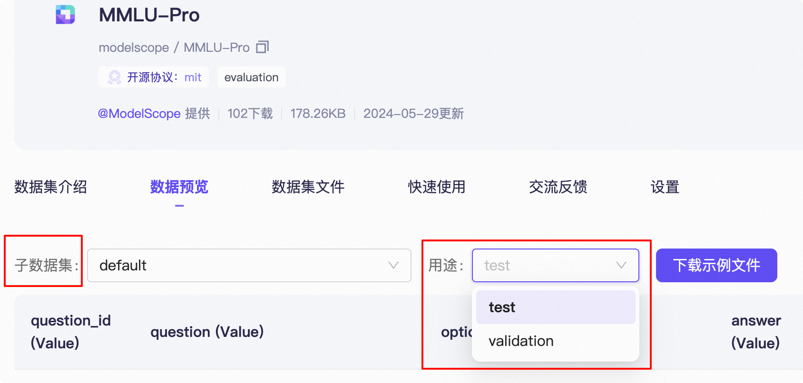This screenshot has width=803, height=383.
Task: Open the 交流反馈 tab
Action: click(558, 187)
